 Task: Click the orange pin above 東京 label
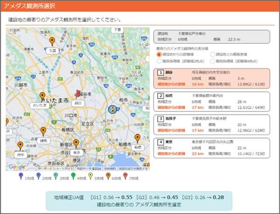point(76,144)
